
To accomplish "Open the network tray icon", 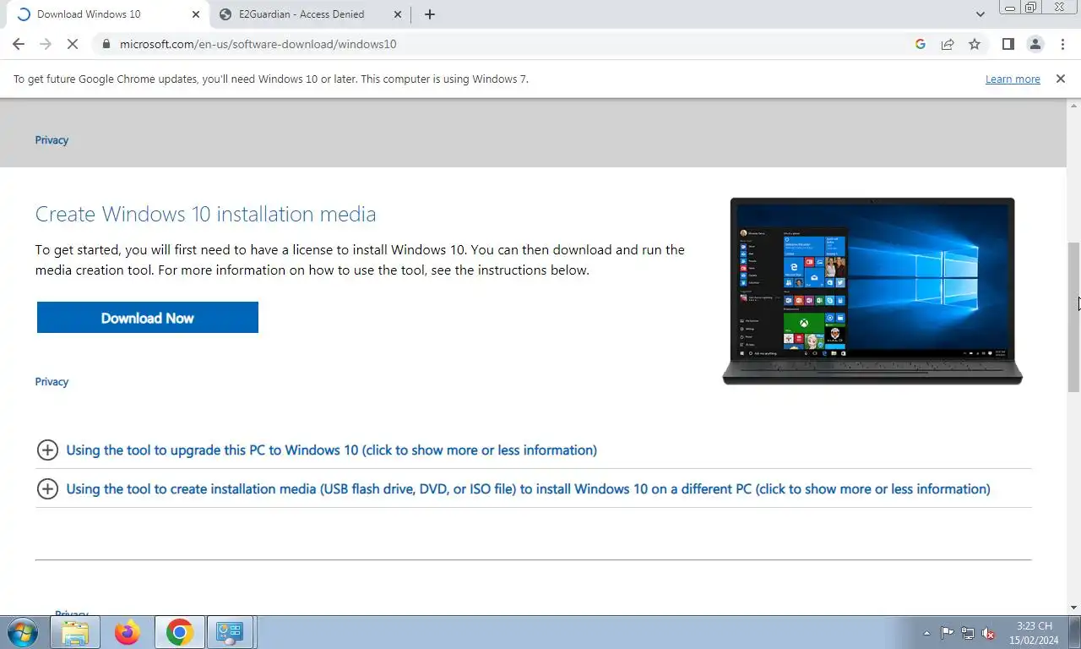I will (x=968, y=633).
